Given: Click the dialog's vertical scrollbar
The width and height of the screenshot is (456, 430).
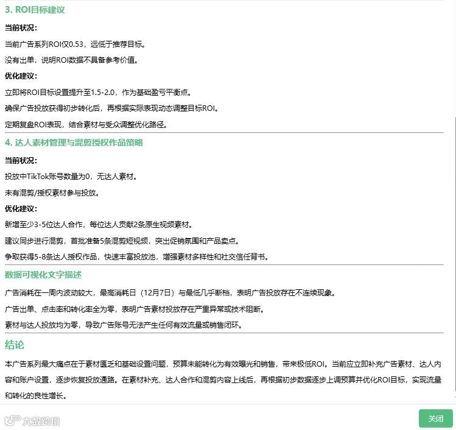Looking at the screenshot, I should click(455, 253).
